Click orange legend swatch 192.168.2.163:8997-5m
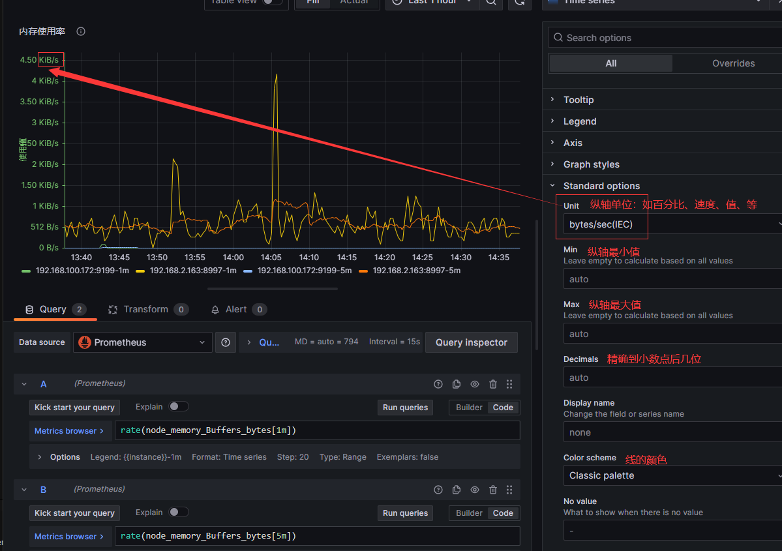Screen dimensions: 782x551 363,271
